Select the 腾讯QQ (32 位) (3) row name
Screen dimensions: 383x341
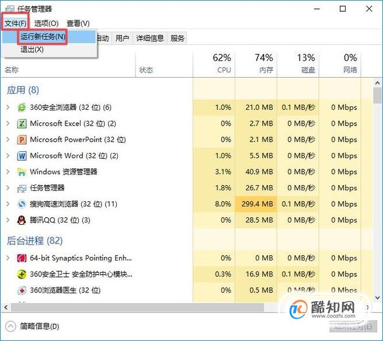[60, 220]
